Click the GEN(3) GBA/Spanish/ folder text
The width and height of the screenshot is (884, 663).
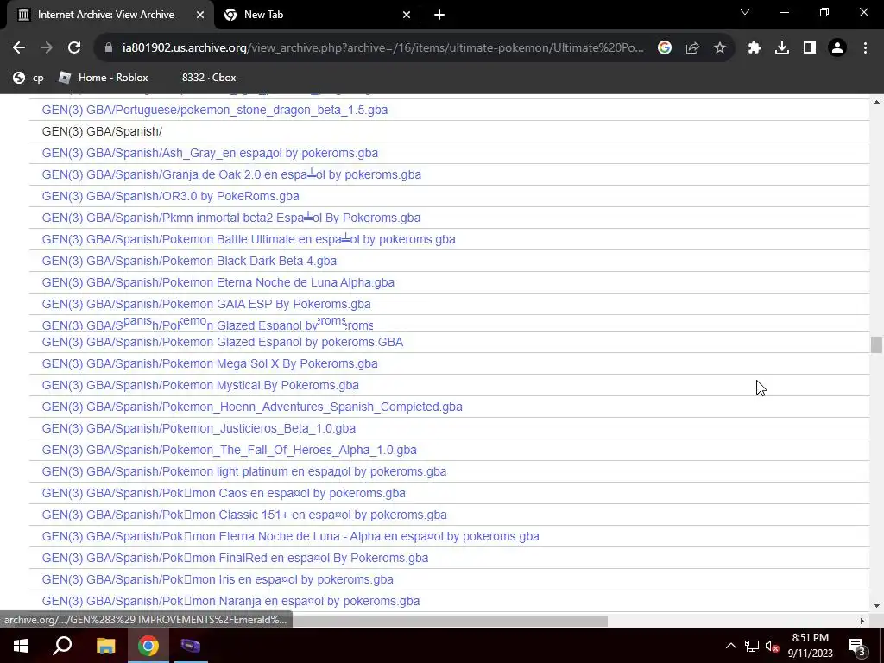(x=102, y=131)
